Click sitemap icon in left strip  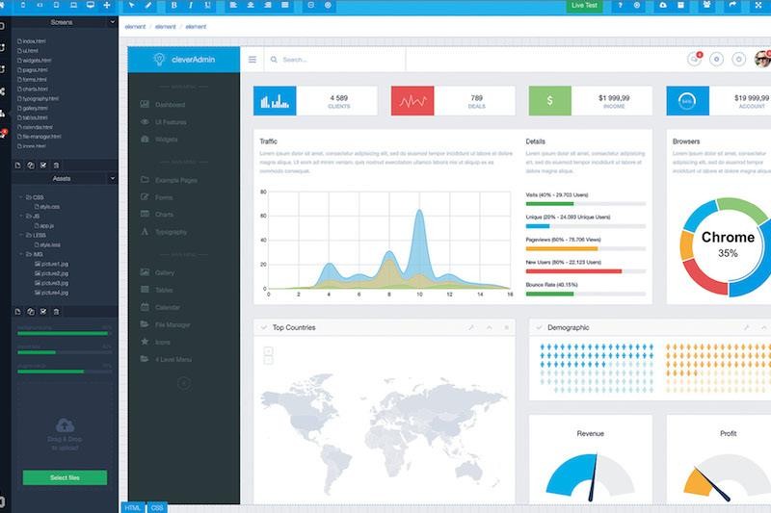point(3,114)
